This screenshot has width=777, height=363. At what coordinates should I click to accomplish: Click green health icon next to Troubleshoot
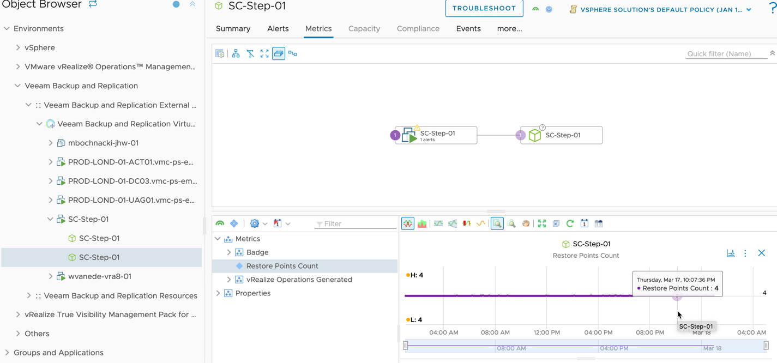[535, 9]
